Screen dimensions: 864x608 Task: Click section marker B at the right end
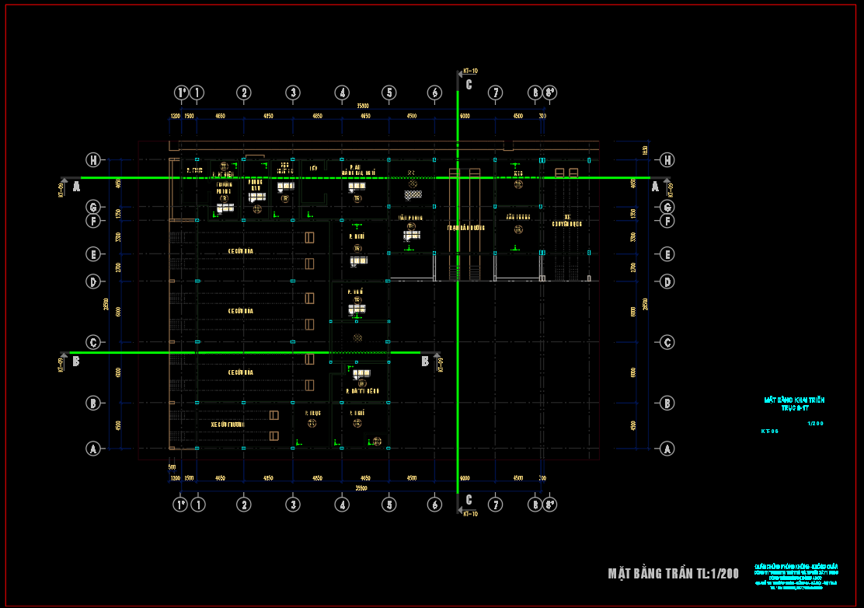(x=425, y=362)
